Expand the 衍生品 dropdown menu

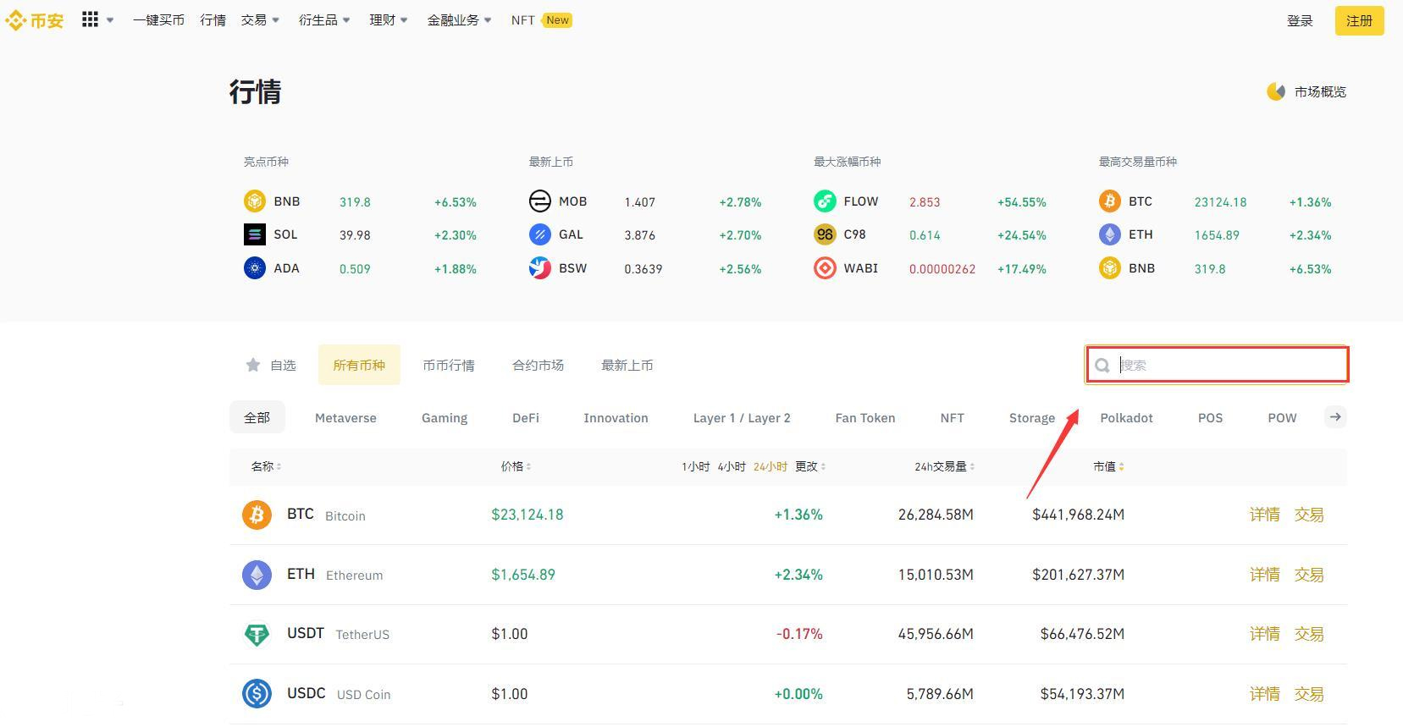(323, 20)
